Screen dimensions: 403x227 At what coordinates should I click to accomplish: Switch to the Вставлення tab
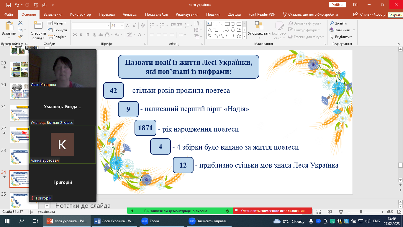point(53,14)
